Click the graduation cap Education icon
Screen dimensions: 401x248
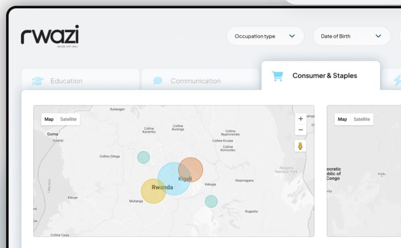(x=38, y=81)
